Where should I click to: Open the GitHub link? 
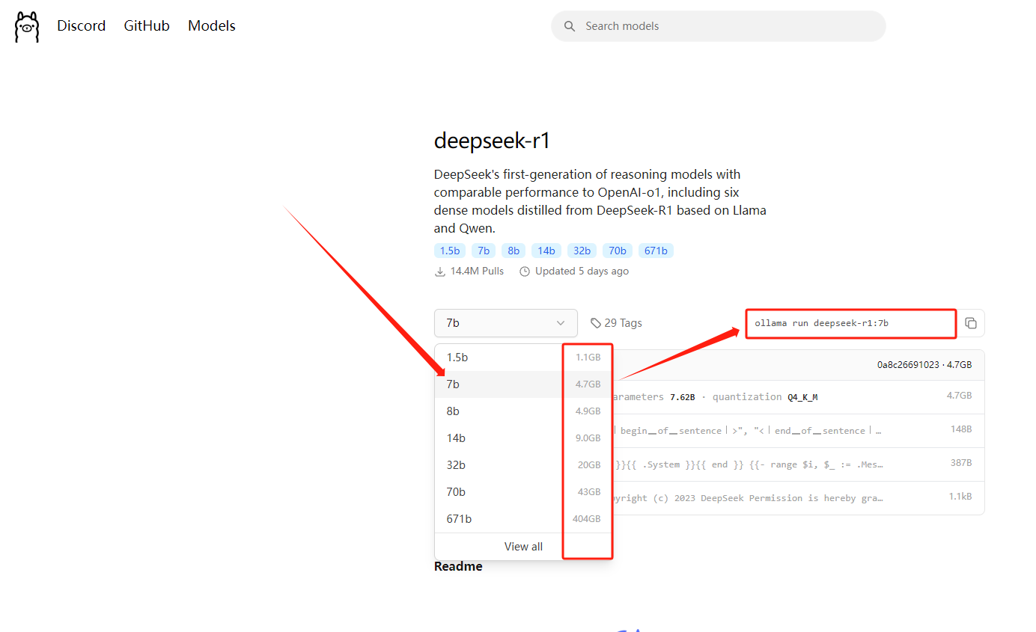point(147,26)
